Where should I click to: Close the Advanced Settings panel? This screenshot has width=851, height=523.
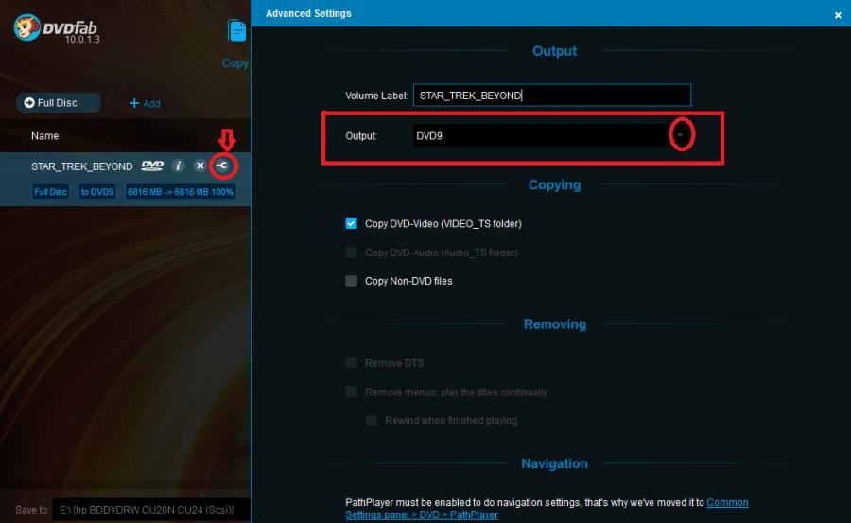[x=838, y=15]
